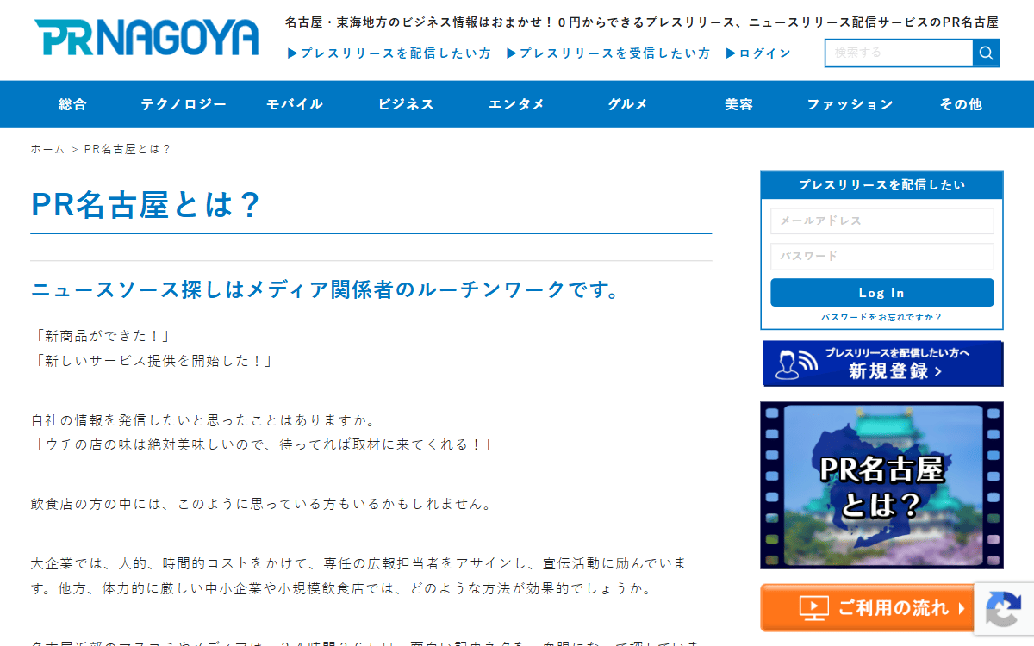Open プレスリリースを配信したい方 link
Viewport: 1034px width, 646px height.
389,53
